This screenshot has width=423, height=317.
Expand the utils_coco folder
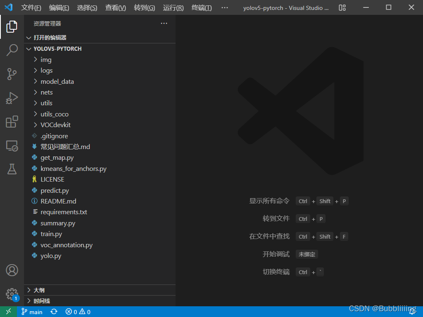click(x=100, y=114)
